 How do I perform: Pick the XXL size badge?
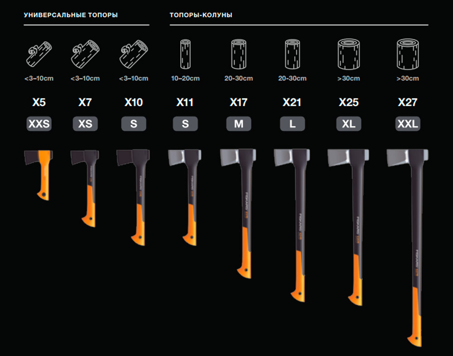coord(407,124)
